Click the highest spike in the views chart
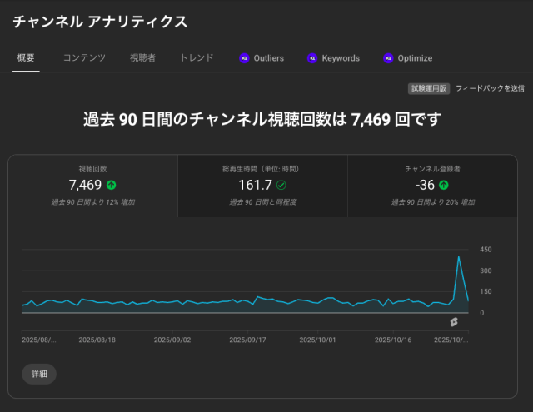 click(459, 258)
